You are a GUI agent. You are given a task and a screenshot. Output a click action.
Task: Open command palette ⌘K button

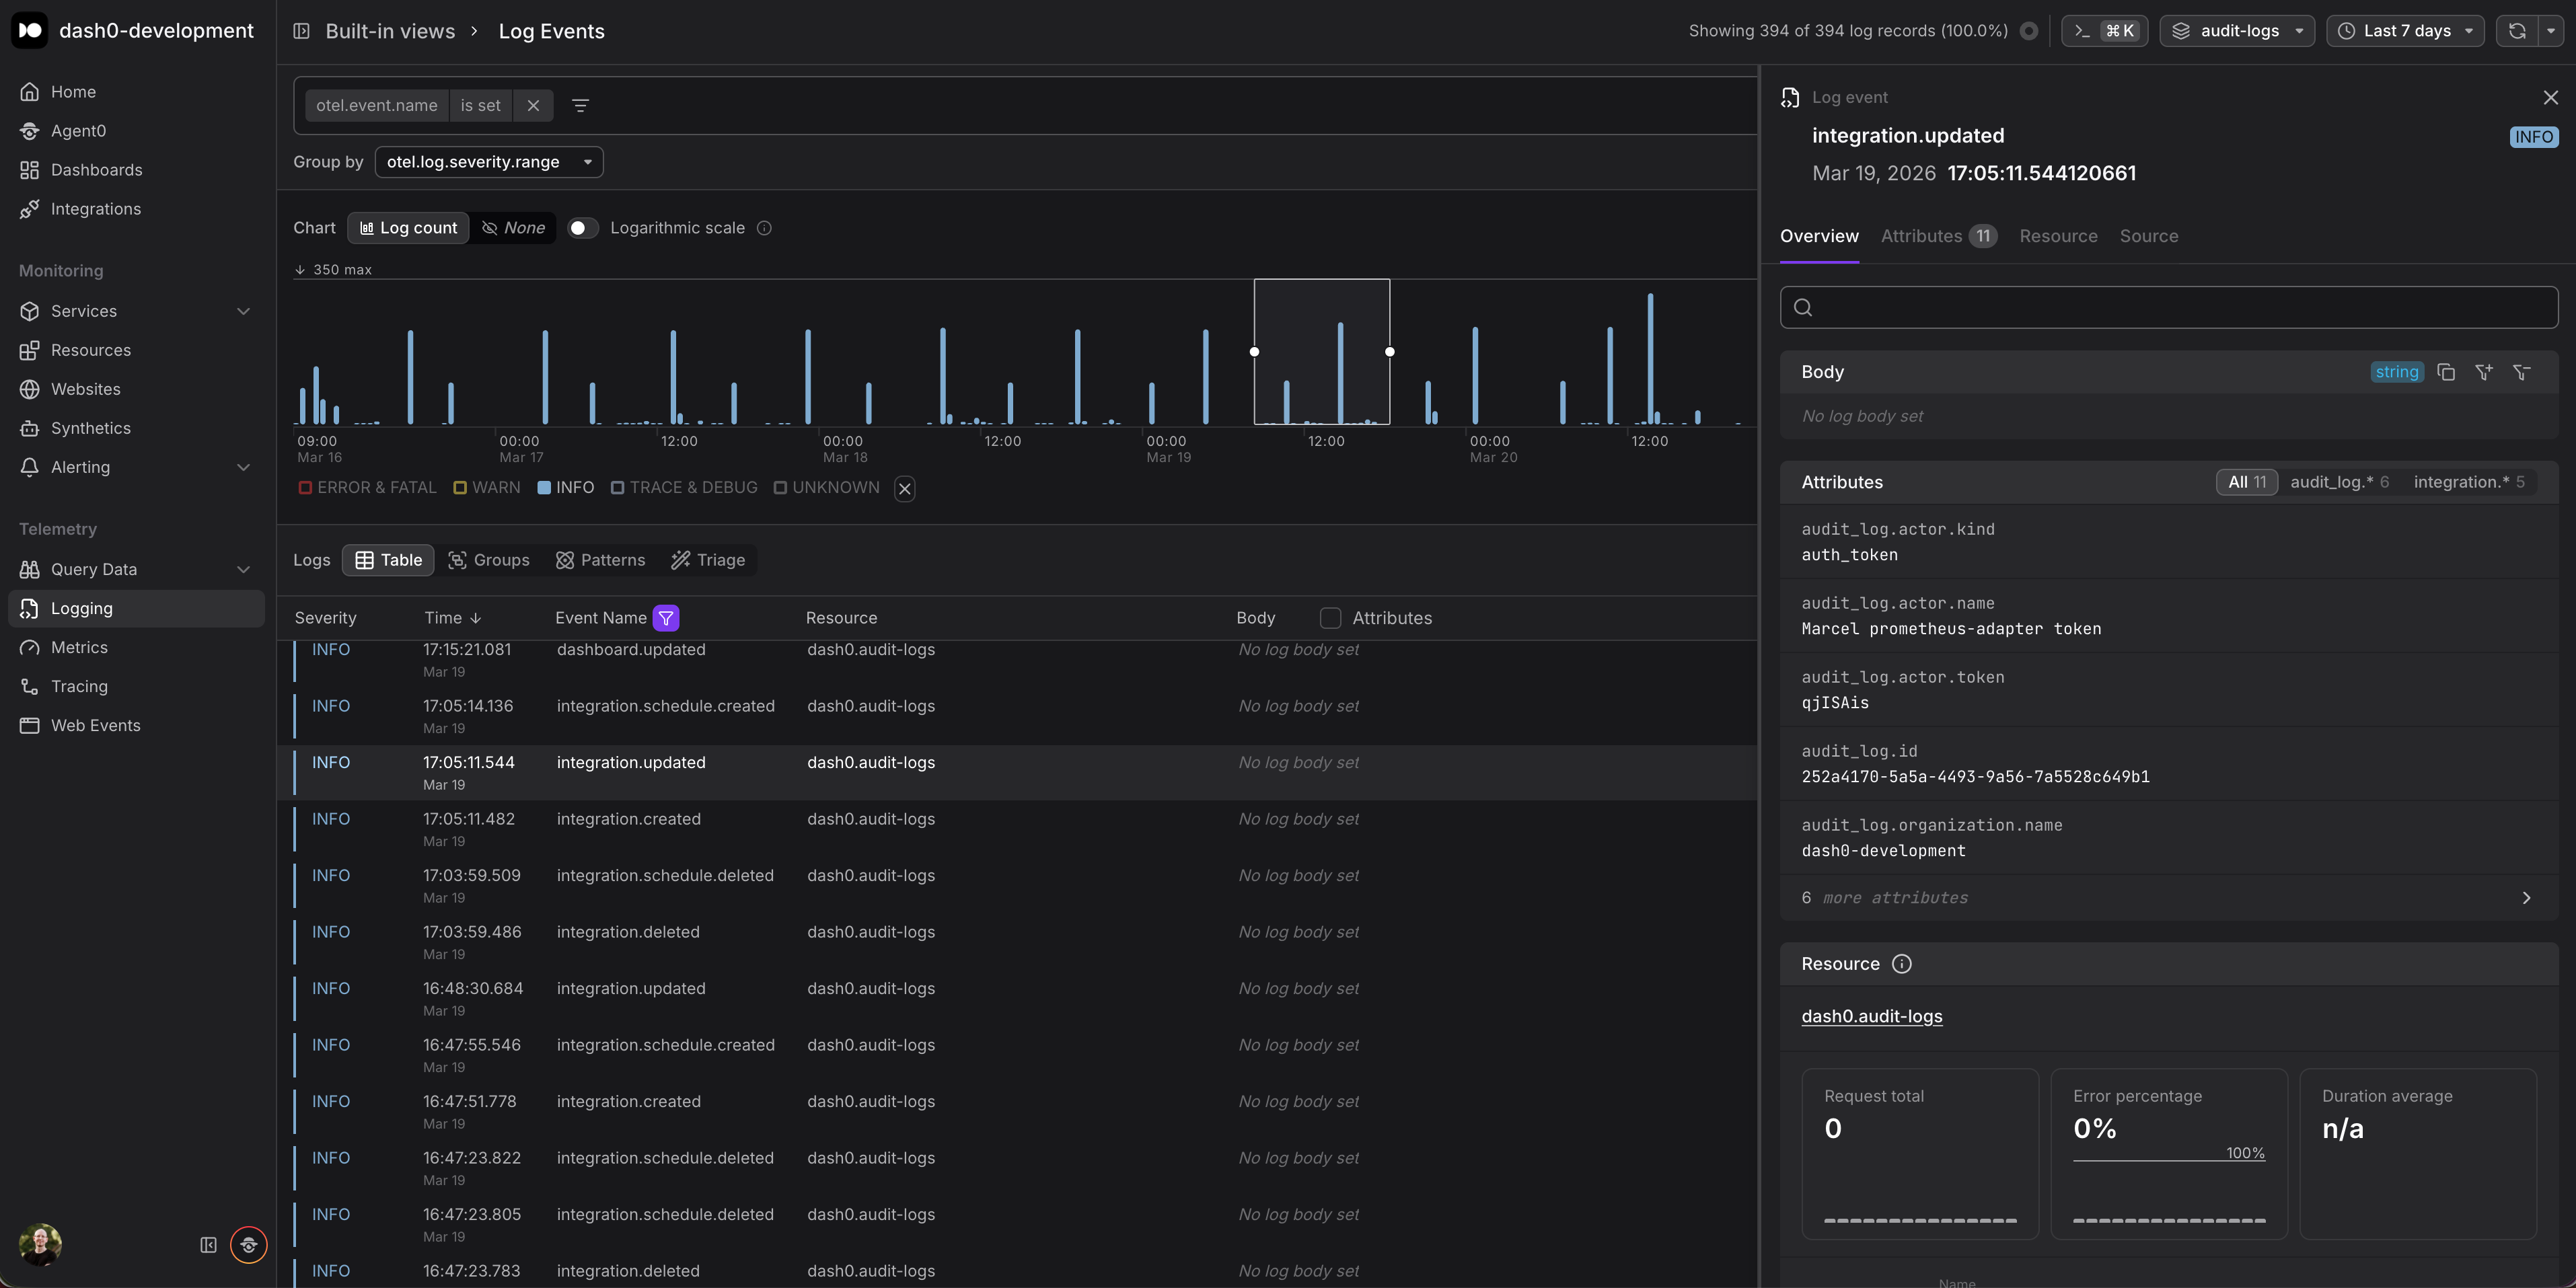coord(2105,31)
